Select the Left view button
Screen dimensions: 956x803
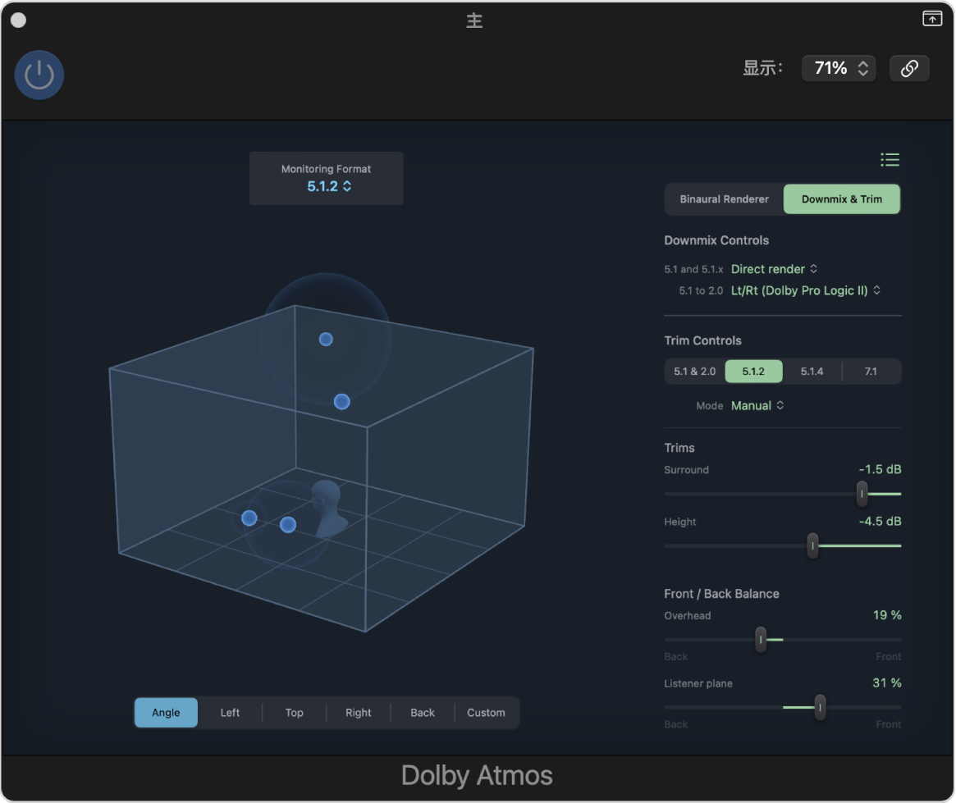pyautogui.click(x=230, y=713)
